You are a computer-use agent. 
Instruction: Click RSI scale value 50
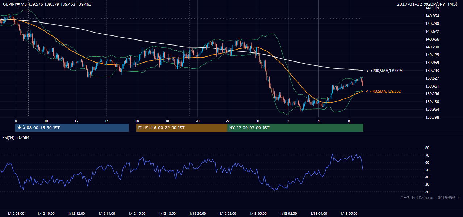coord(427,170)
